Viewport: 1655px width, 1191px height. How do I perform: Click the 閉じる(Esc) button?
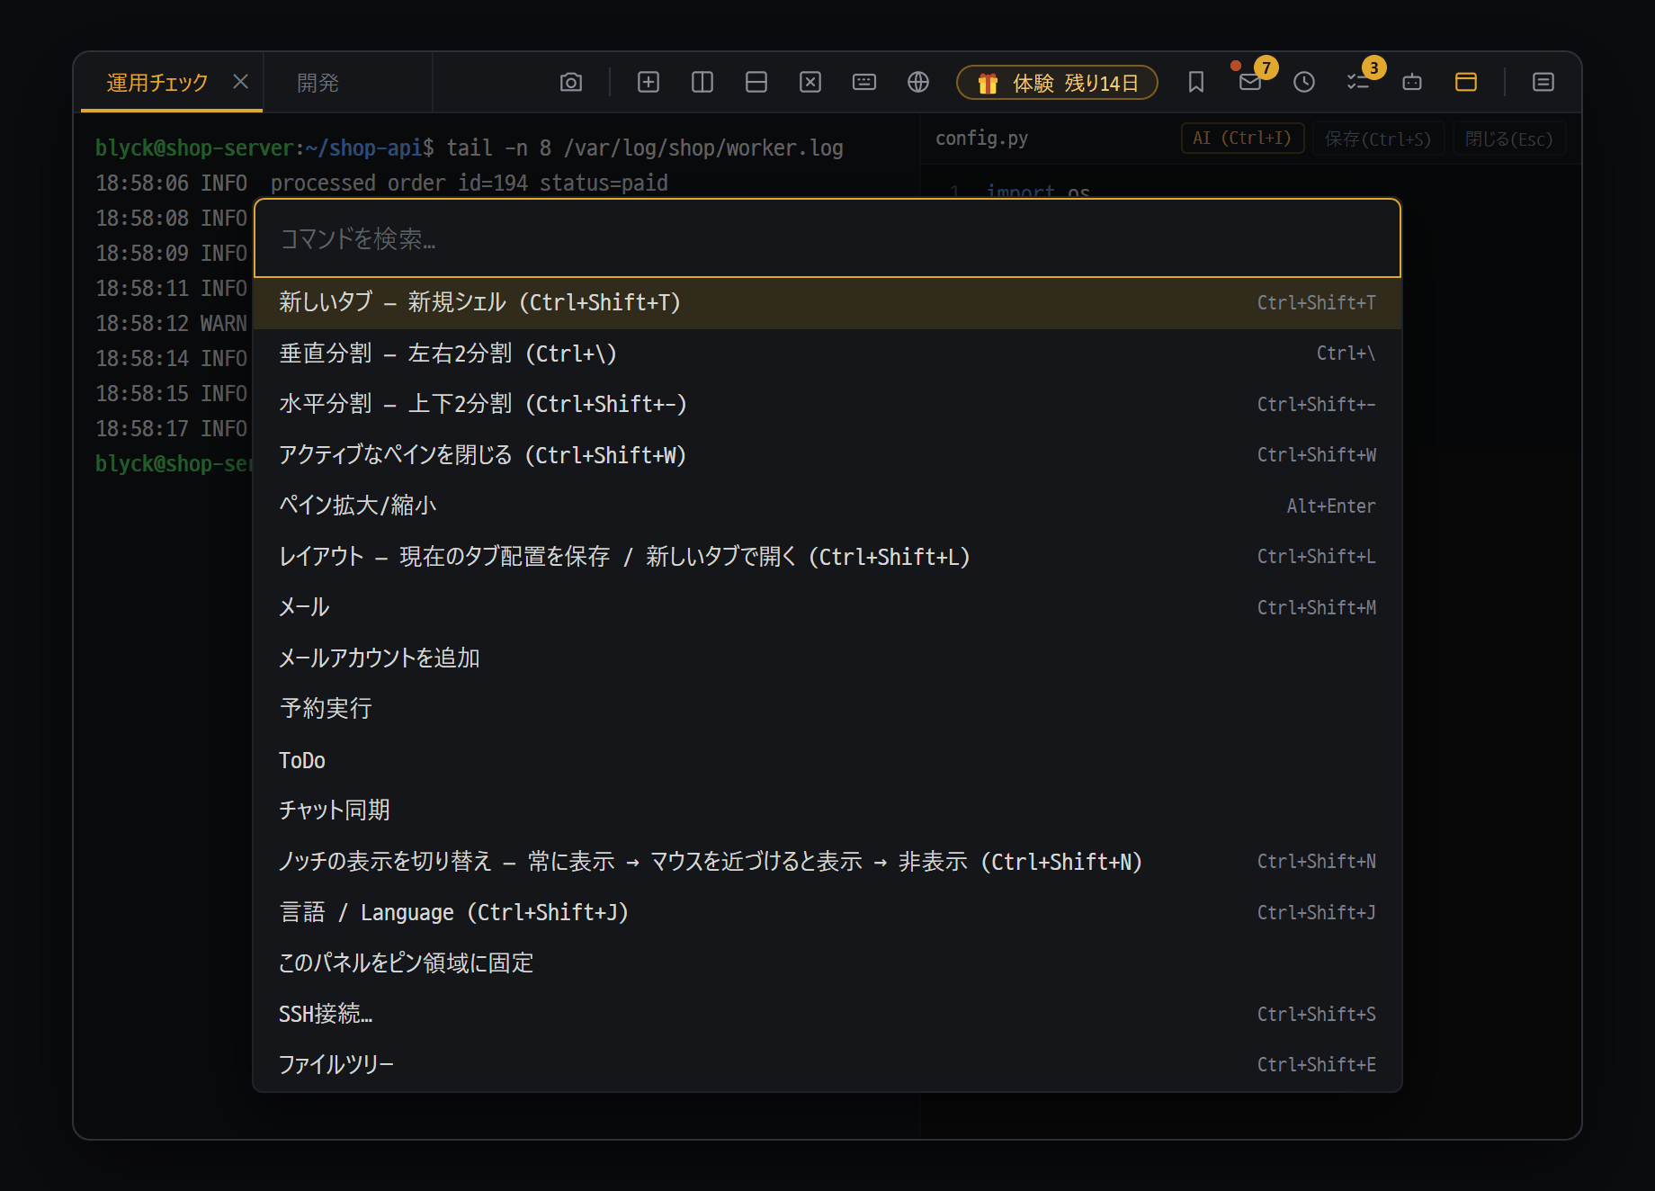1508,139
